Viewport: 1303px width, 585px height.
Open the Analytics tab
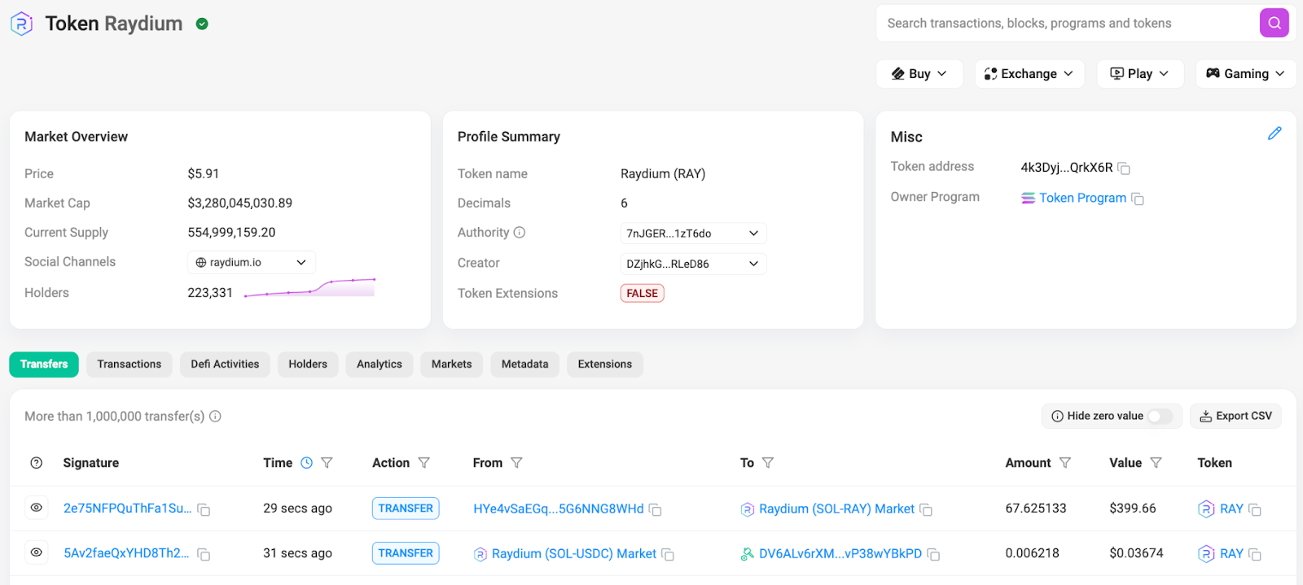pos(379,365)
